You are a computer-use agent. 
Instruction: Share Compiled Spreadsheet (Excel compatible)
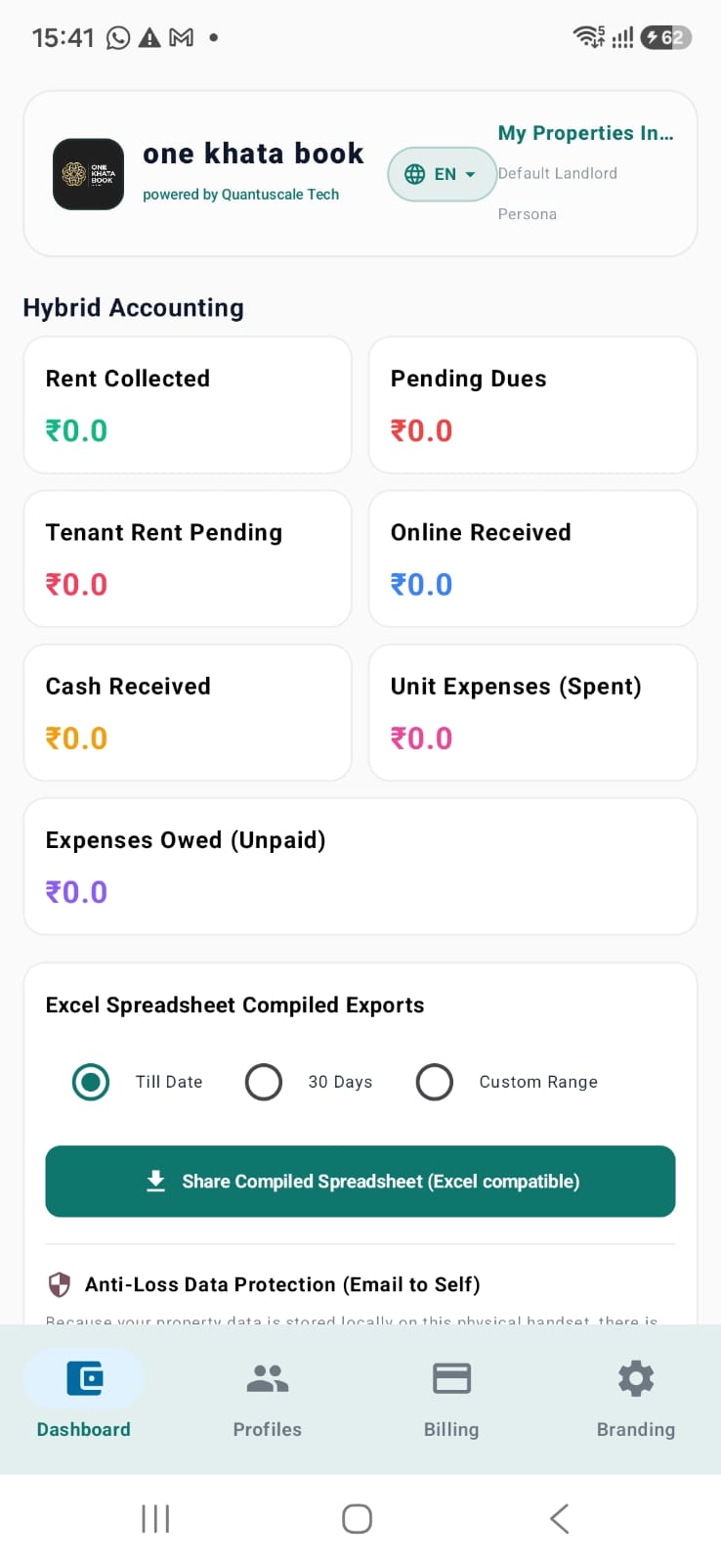360,1182
